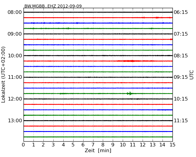Select the 9 tick on the Zeit axis
196x157 pixels.
click(x=113, y=145)
